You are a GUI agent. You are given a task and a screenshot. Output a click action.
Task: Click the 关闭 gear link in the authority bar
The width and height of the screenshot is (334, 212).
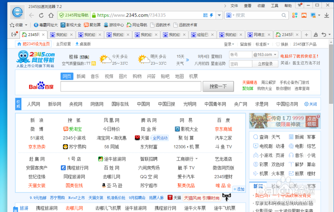click(x=311, y=104)
